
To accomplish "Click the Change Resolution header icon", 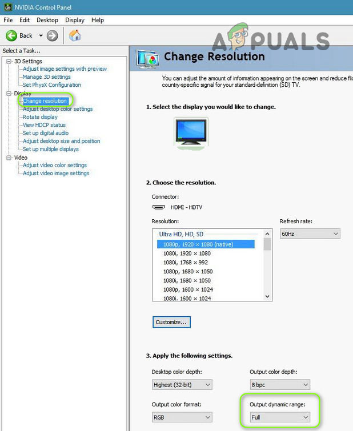I will [147, 59].
